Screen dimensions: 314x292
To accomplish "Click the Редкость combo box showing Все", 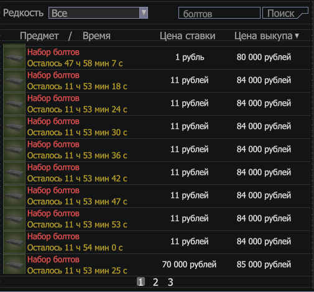I will pyautogui.click(x=98, y=13).
